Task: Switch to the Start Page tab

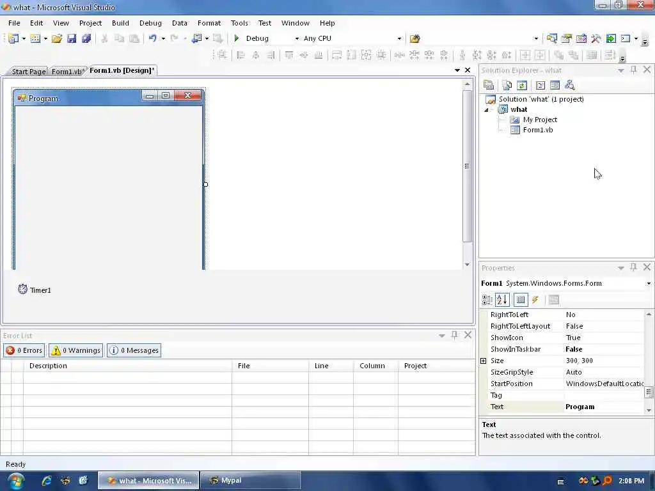Action: (x=28, y=72)
